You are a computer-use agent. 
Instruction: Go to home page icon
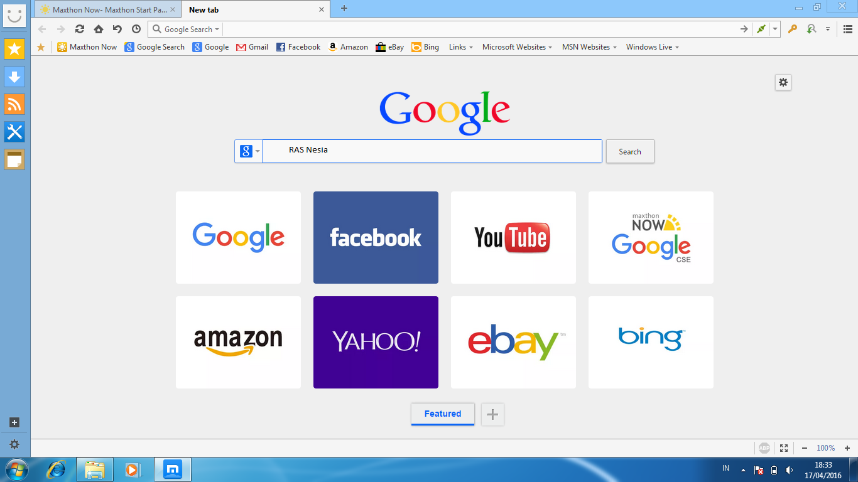click(x=99, y=29)
